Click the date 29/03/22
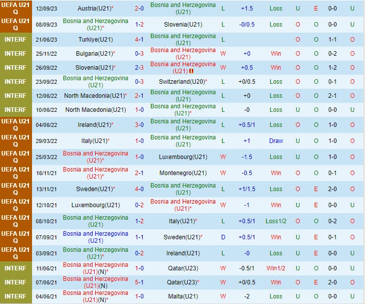The image size is (365, 304). (47, 141)
